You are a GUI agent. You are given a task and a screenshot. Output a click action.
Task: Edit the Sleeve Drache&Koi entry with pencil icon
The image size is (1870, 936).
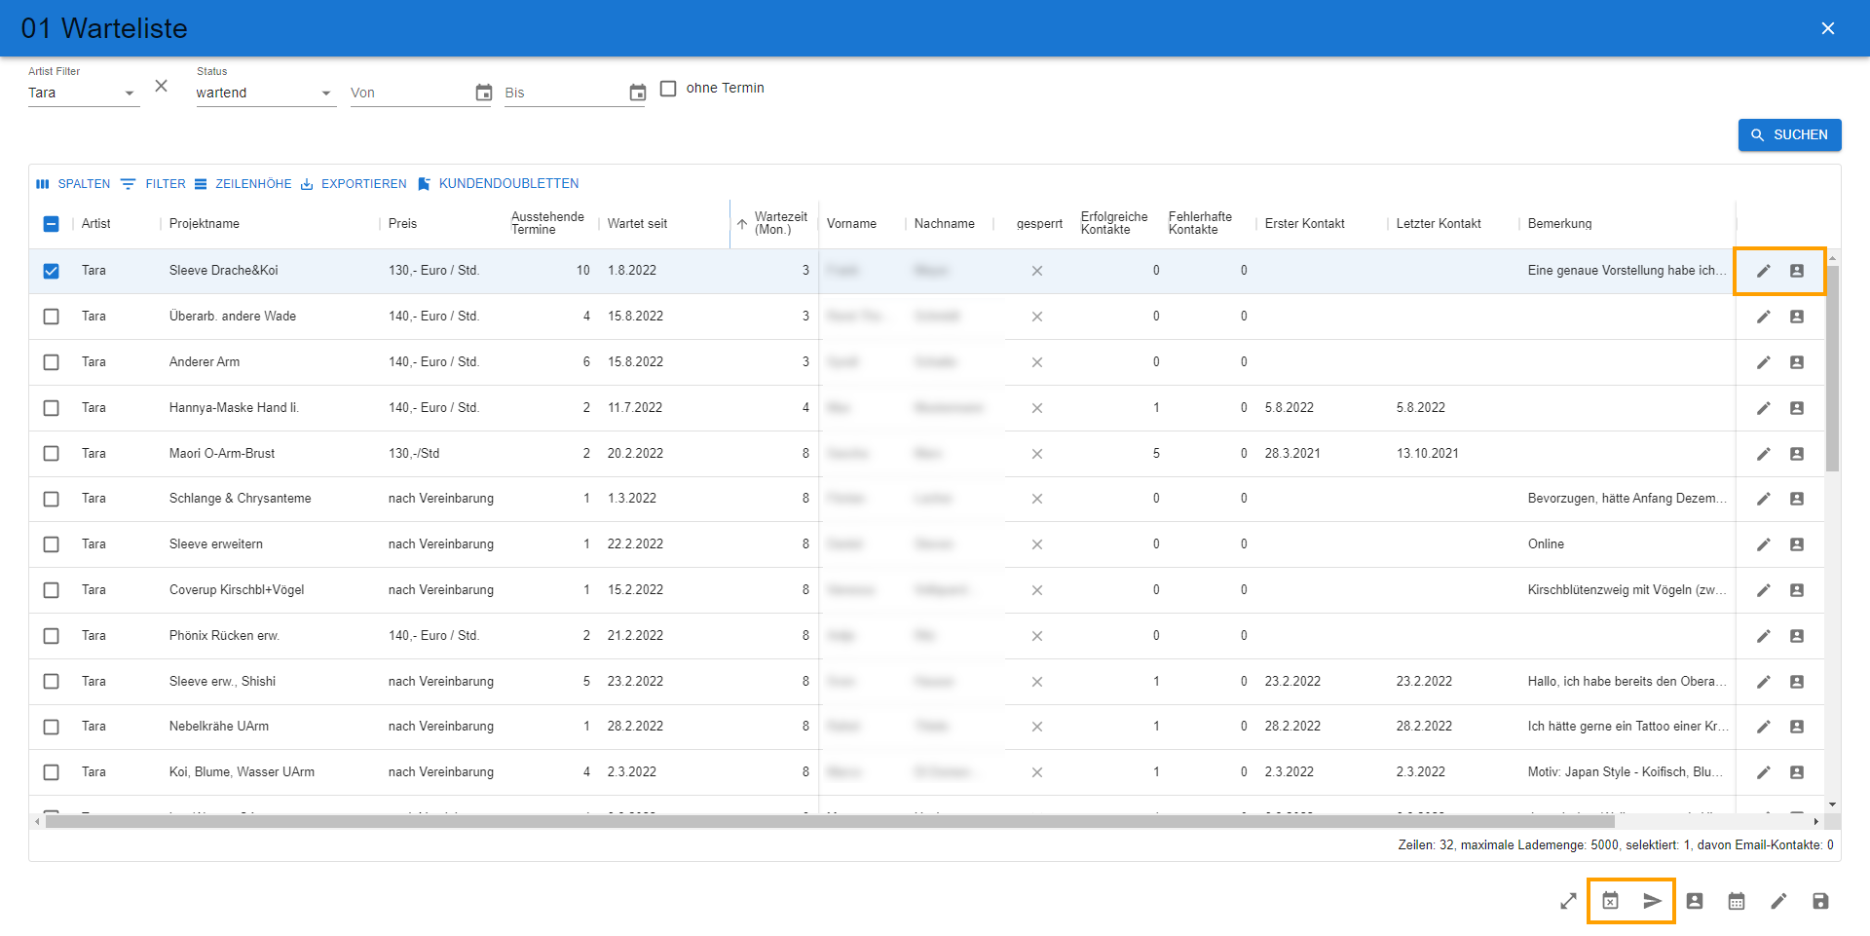(x=1763, y=271)
